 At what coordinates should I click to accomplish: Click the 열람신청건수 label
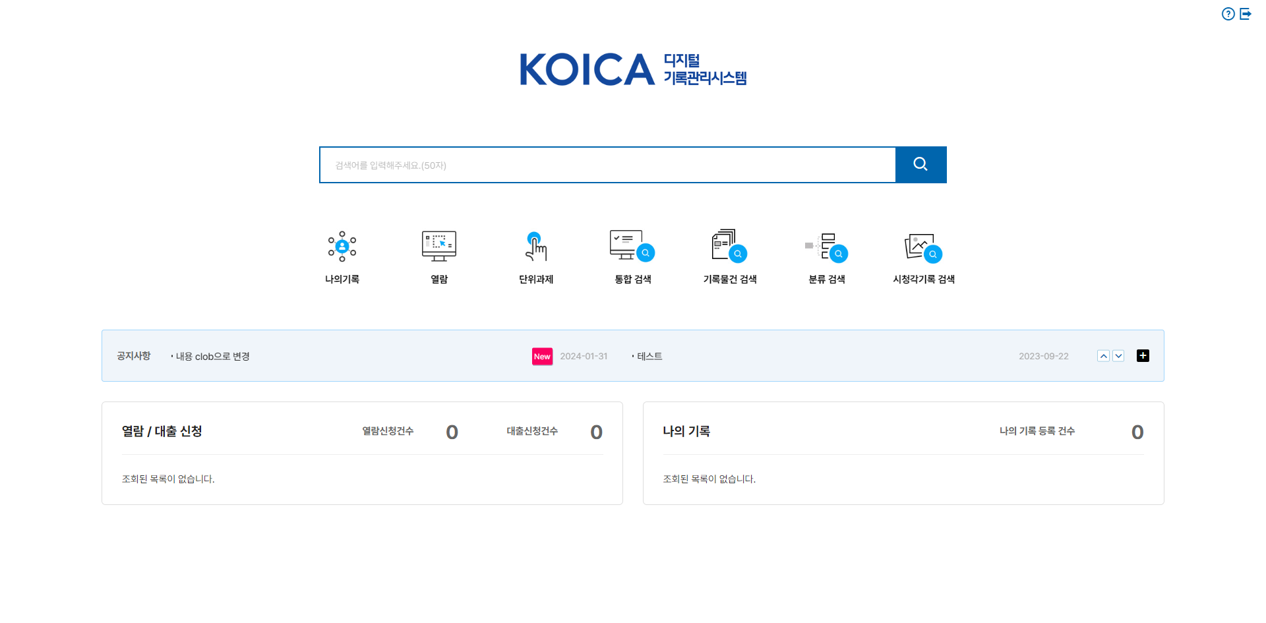[x=388, y=431]
